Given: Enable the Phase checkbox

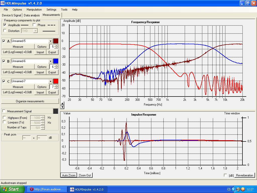Looking at the screenshot, I should pos(34,25).
